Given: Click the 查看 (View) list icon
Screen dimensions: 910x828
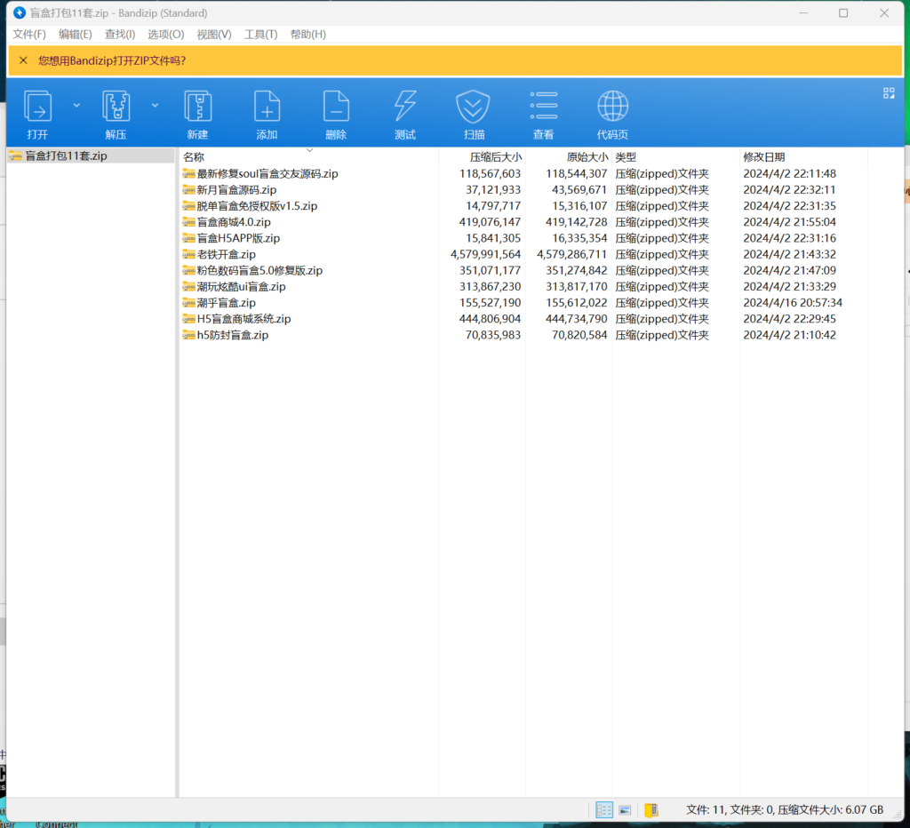Looking at the screenshot, I should tap(543, 107).
